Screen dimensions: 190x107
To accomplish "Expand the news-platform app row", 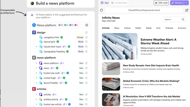I will click(36, 63).
